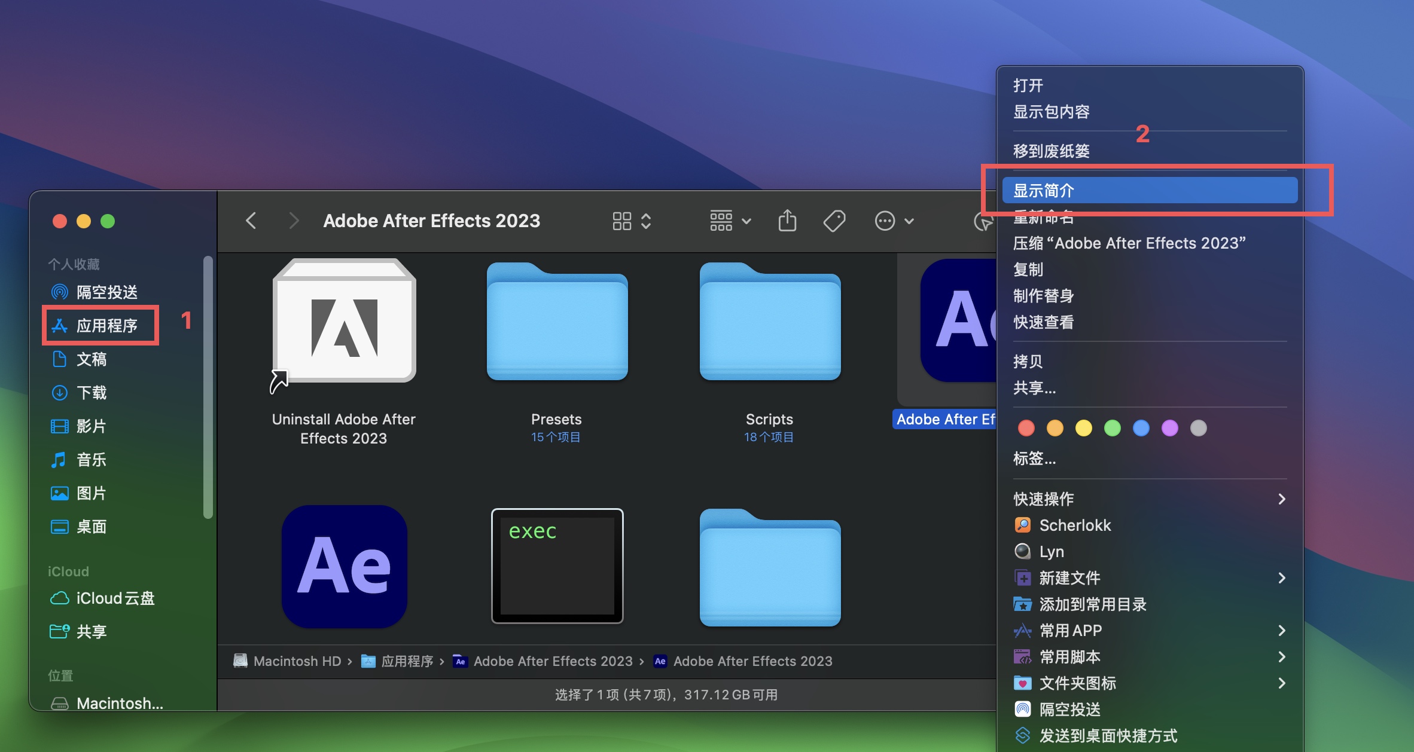The image size is (1414, 752).
Task: Choose Quick Look (快速查看)
Action: click(1150, 322)
